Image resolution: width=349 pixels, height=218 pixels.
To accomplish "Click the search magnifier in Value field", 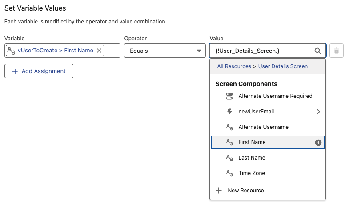I will [317, 51].
